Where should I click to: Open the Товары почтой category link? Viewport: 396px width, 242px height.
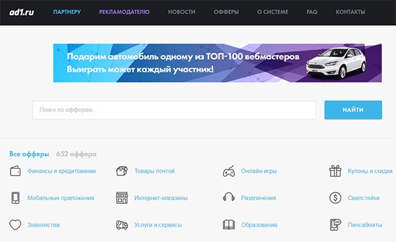pyautogui.click(x=154, y=171)
